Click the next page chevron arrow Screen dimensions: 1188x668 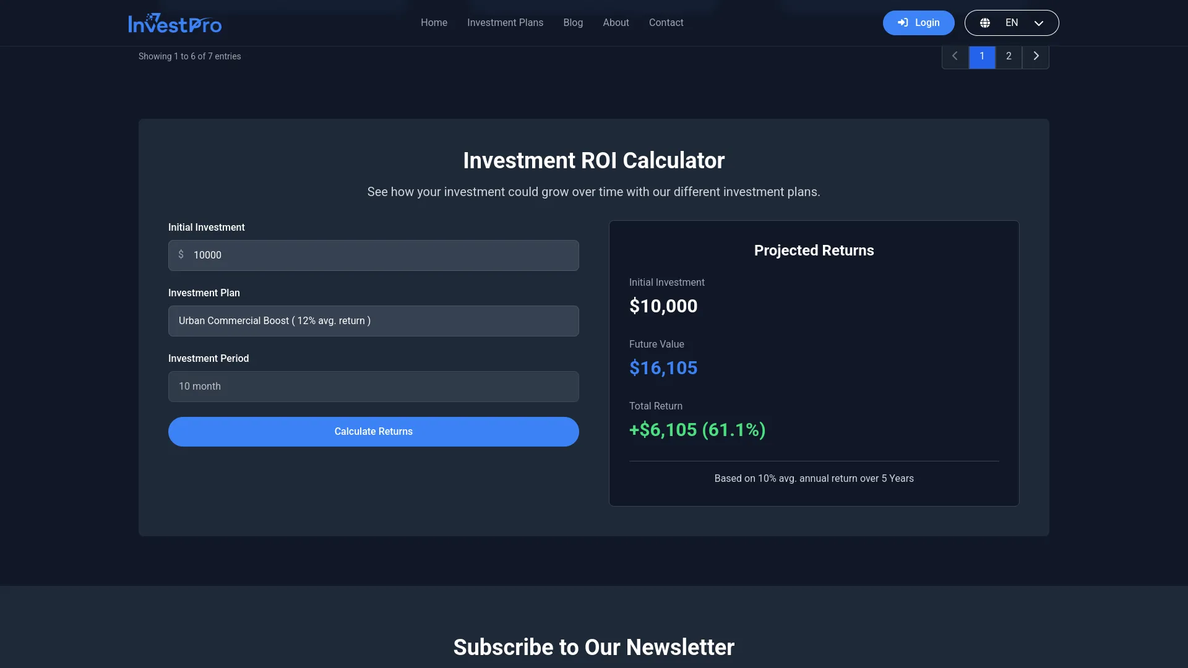click(x=1036, y=56)
